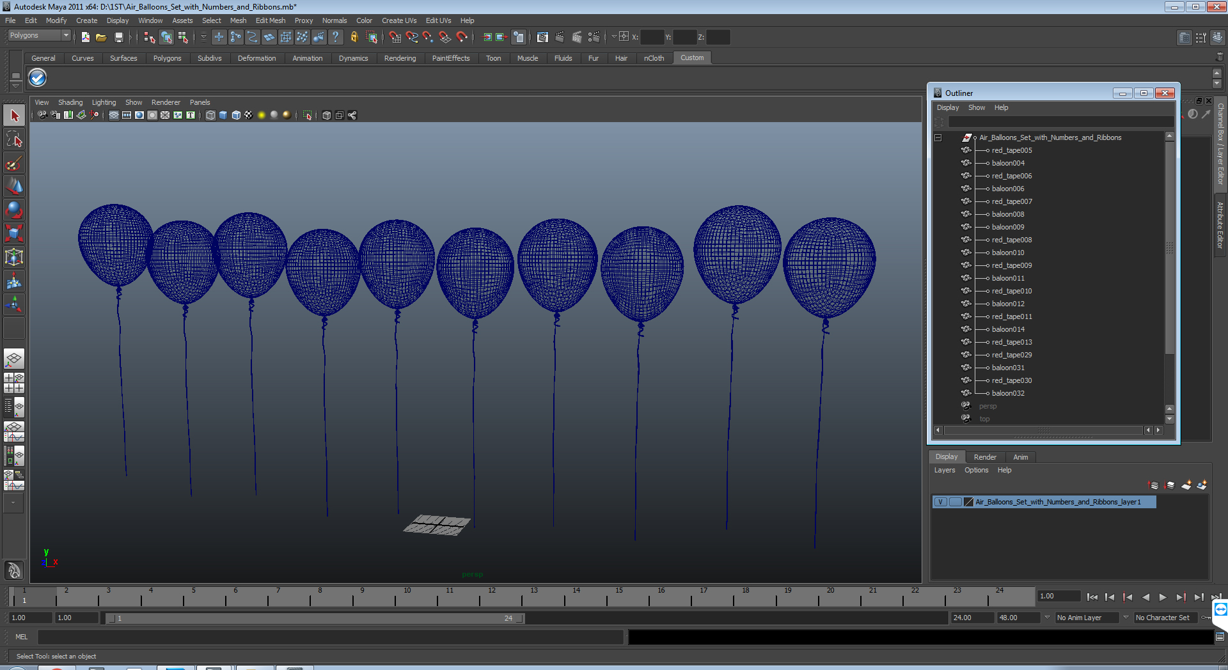
Task: Click the Lock current selection icon
Action: point(354,37)
